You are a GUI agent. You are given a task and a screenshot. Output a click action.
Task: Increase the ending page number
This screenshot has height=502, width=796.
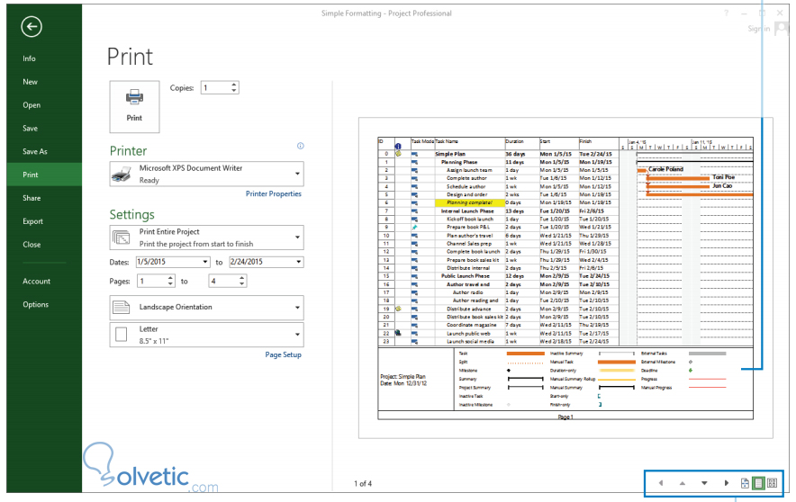click(x=241, y=278)
